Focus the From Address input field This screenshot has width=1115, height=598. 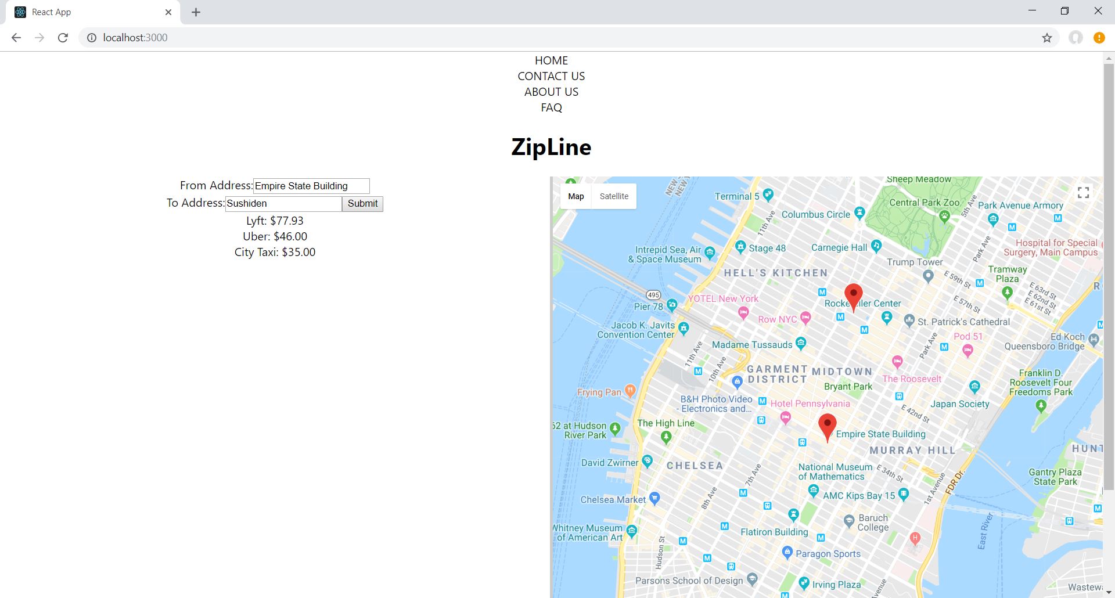pyautogui.click(x=311, y=186)
